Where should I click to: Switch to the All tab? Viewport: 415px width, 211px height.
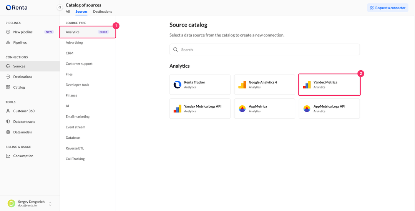pyautogui.click(x=68, y=12)
